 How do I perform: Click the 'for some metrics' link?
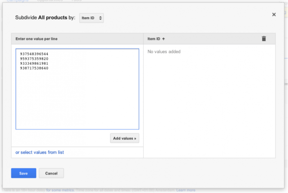coord(60,190)
